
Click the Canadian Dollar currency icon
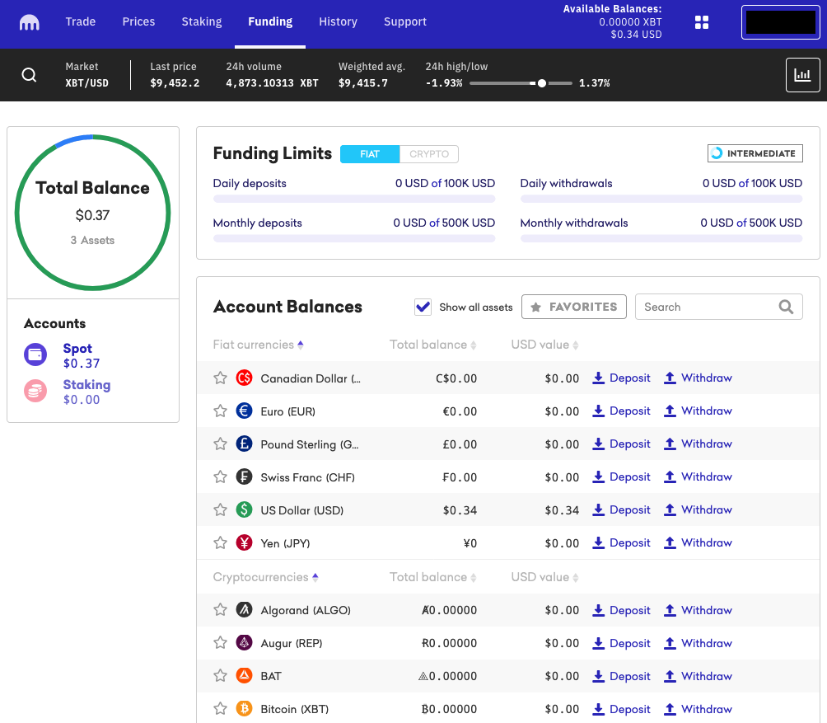(x=244, y=378)
